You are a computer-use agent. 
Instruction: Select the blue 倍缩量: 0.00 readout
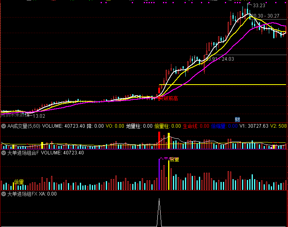(x=224, y=126)
